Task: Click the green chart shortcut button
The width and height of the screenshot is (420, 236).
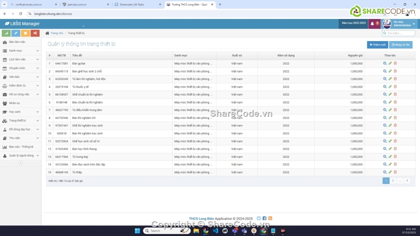Action: [6, 33]
